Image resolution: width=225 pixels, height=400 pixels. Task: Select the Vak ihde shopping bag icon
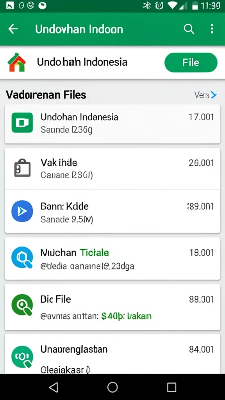(22, 168)
